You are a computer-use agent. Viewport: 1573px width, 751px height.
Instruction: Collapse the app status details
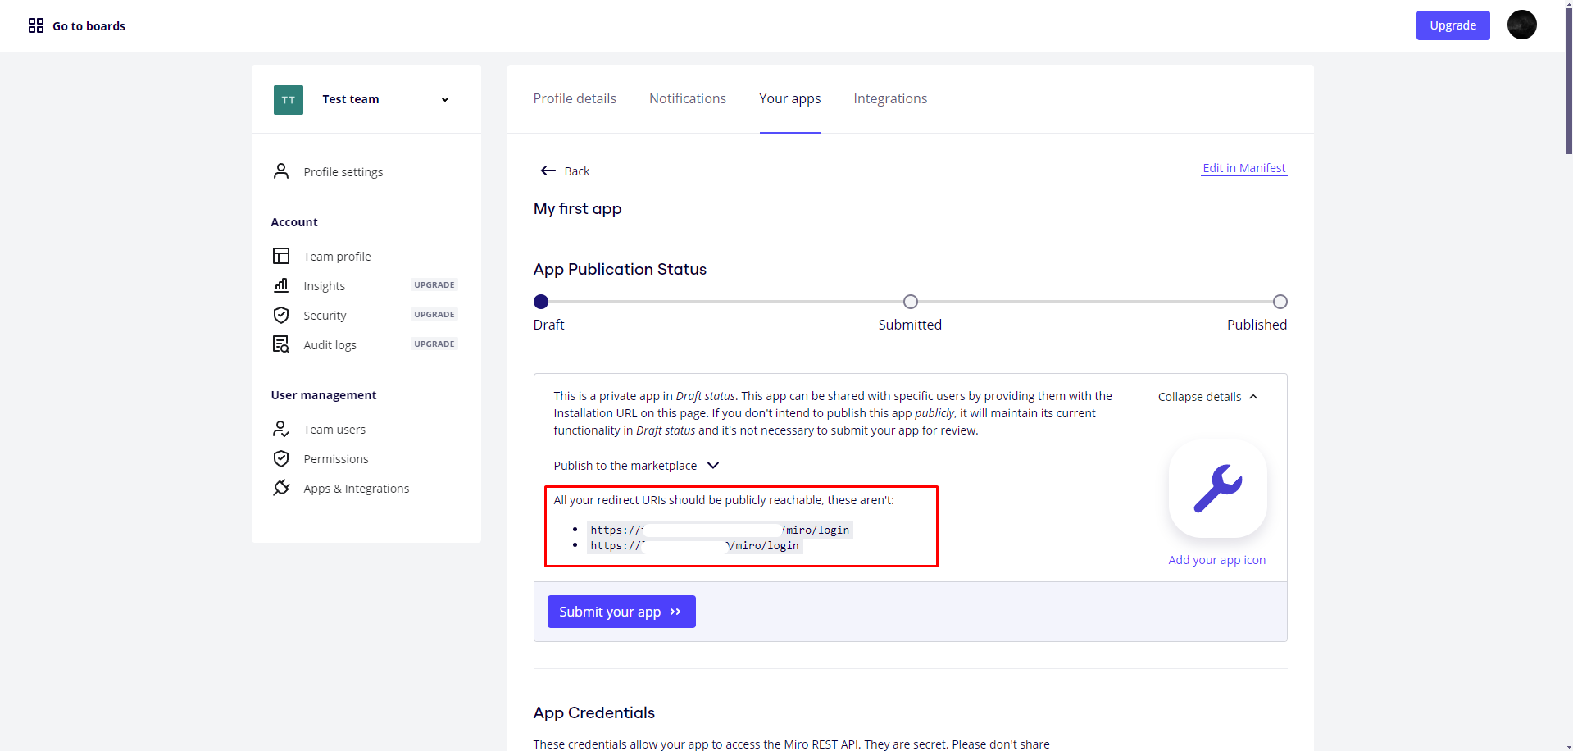[1207, 397]
